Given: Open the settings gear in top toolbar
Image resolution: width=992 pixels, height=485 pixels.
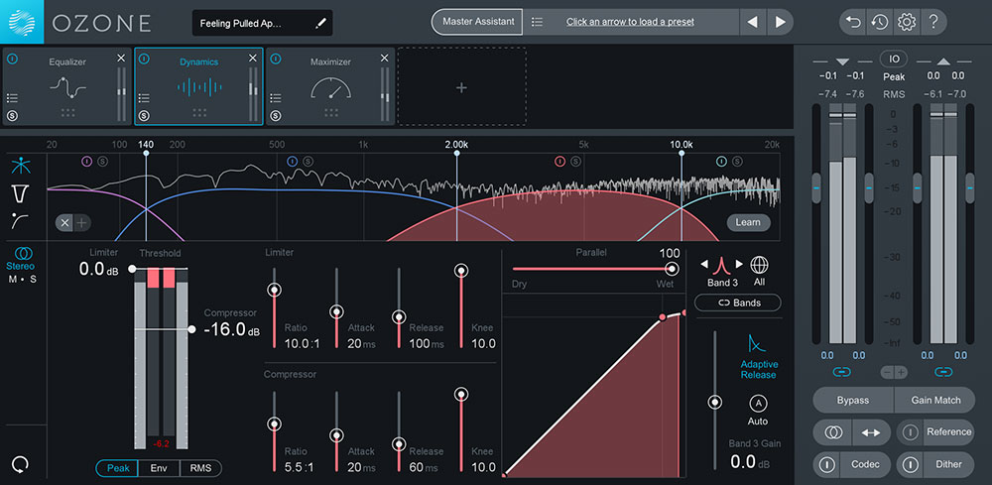Looking at the screenshot, I should click(x=906, y=21).
